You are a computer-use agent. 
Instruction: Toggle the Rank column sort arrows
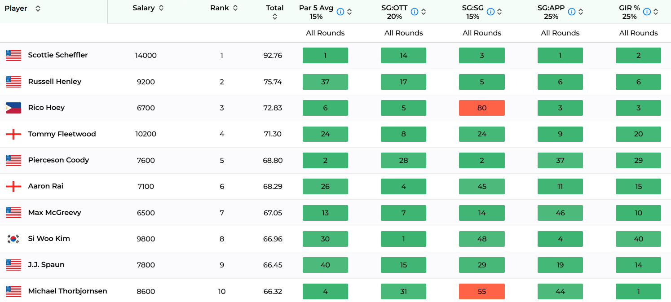tap(235, 8)
